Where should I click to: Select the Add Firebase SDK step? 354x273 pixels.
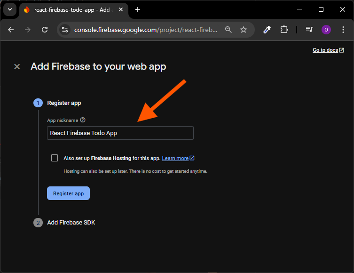pos(71,223)
